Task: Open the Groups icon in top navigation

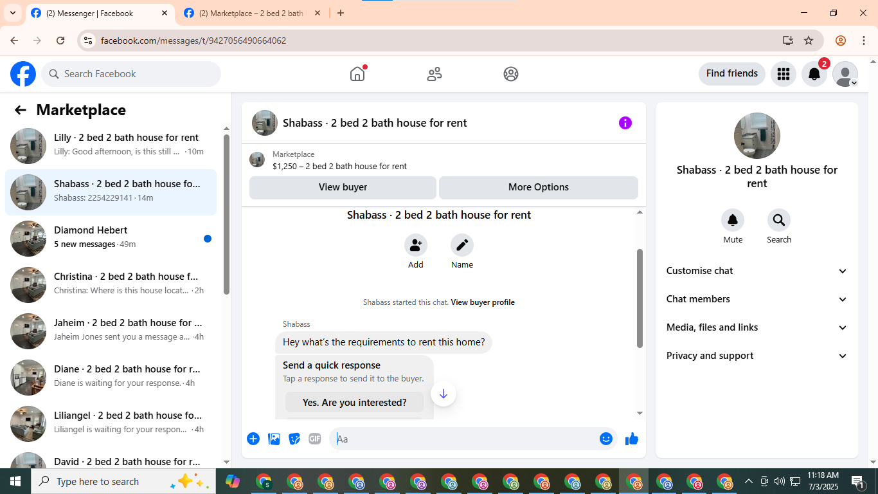Action: [x=511, y=74]
